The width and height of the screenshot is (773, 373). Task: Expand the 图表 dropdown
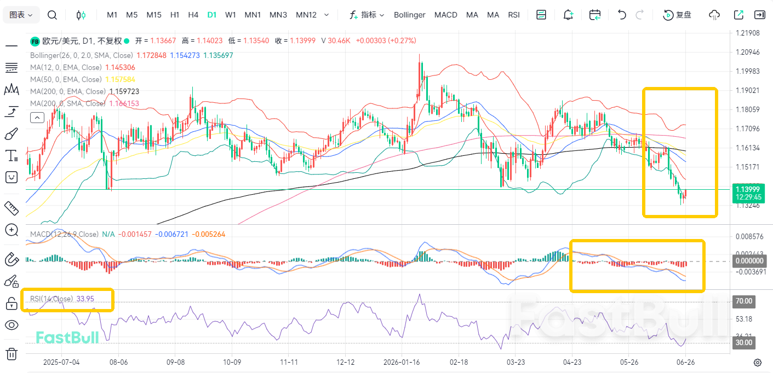(21, 15)
